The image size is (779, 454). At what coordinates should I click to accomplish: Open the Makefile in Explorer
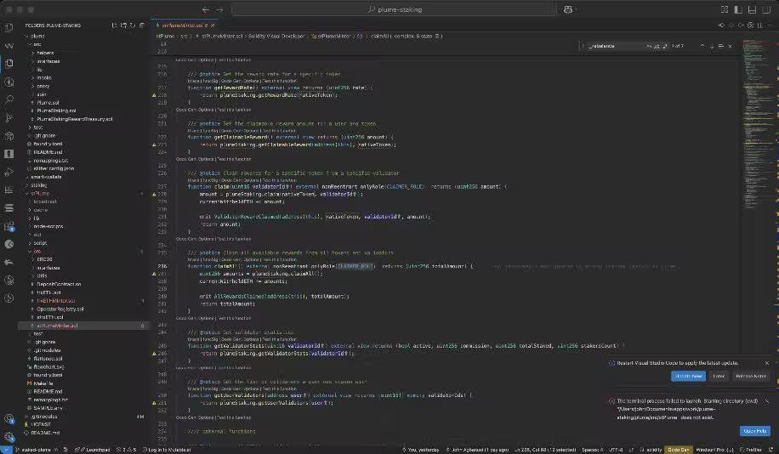(x=43, y=383)
